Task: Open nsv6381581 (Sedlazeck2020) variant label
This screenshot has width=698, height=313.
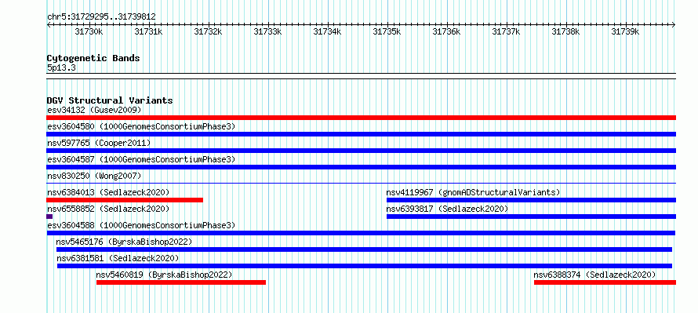Action: (118, 258)
